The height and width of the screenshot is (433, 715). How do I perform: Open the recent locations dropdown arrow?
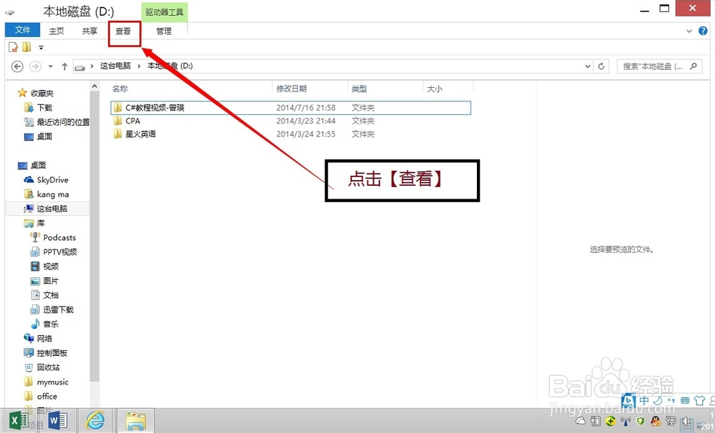[51, 66]
